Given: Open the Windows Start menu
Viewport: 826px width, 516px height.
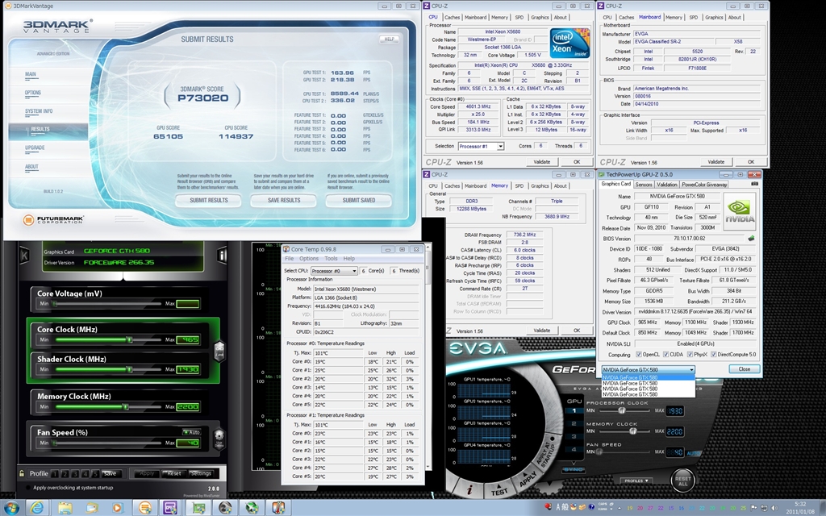Looking at the screenshot, I should click(11, 508).
